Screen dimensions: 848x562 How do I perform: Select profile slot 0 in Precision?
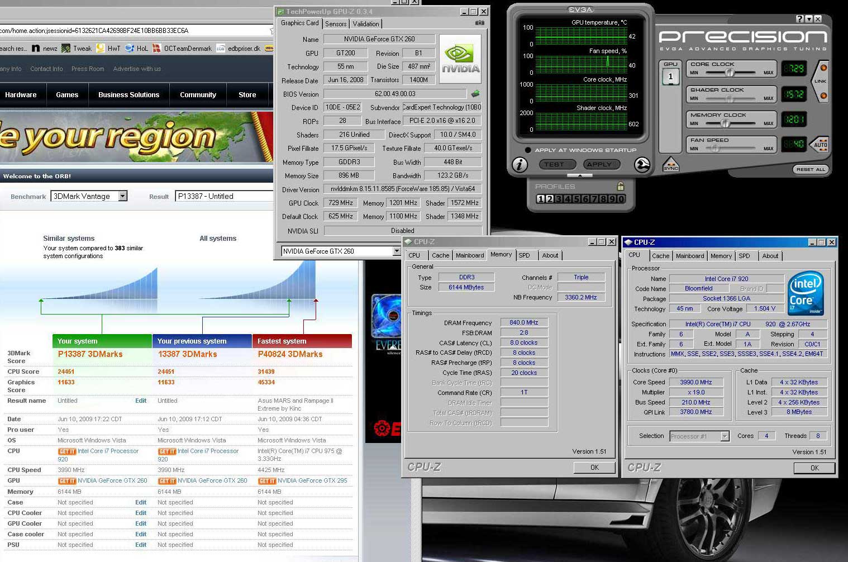pyautogui.click(x=621, y=199)
